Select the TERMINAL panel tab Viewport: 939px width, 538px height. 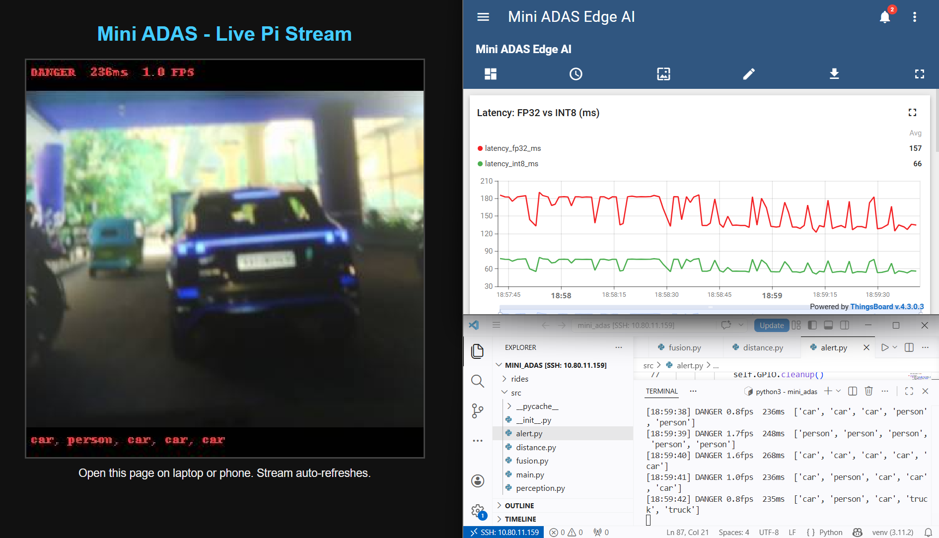pos(661,391)
